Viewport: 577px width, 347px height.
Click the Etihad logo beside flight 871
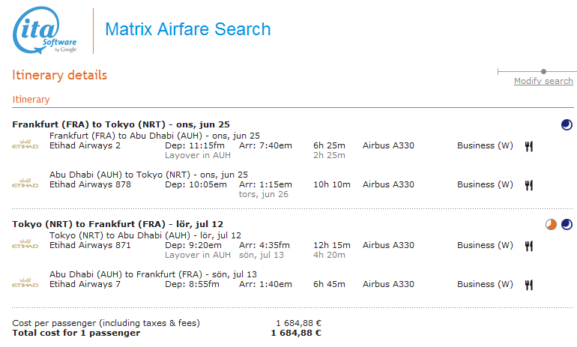point(25,244)
